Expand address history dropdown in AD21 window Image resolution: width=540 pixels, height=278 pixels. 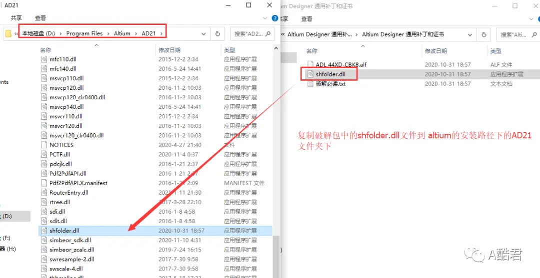pyautogui.click(x=203, y=34)
